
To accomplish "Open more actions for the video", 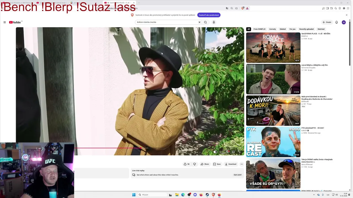I will pyautogui.click(x=242, y=164).
